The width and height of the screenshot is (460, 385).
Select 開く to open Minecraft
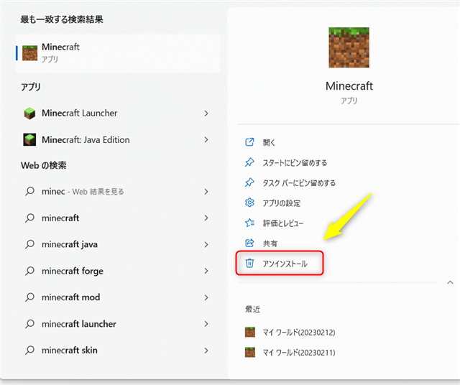click(270, 142)
